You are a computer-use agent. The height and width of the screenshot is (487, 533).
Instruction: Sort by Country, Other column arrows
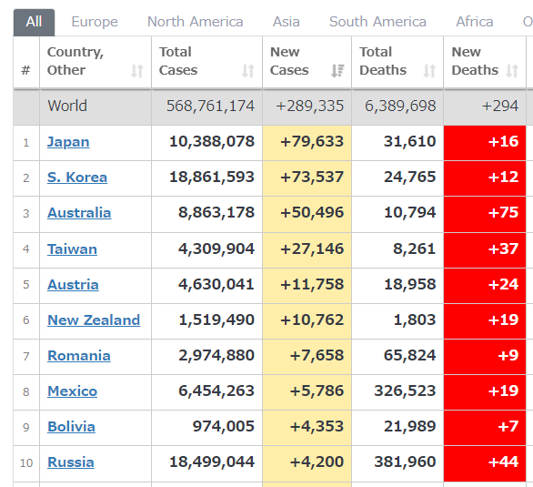[137, 71]
